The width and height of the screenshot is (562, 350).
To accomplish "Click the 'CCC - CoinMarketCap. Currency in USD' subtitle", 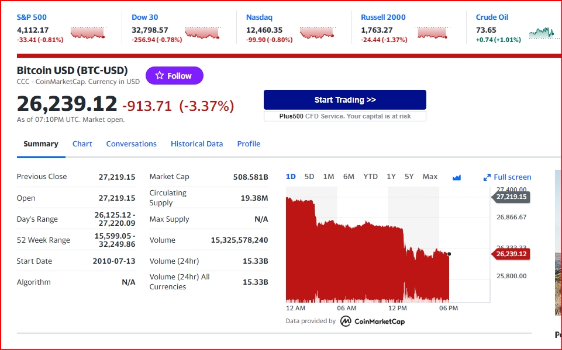I will (x=78, y=82).
